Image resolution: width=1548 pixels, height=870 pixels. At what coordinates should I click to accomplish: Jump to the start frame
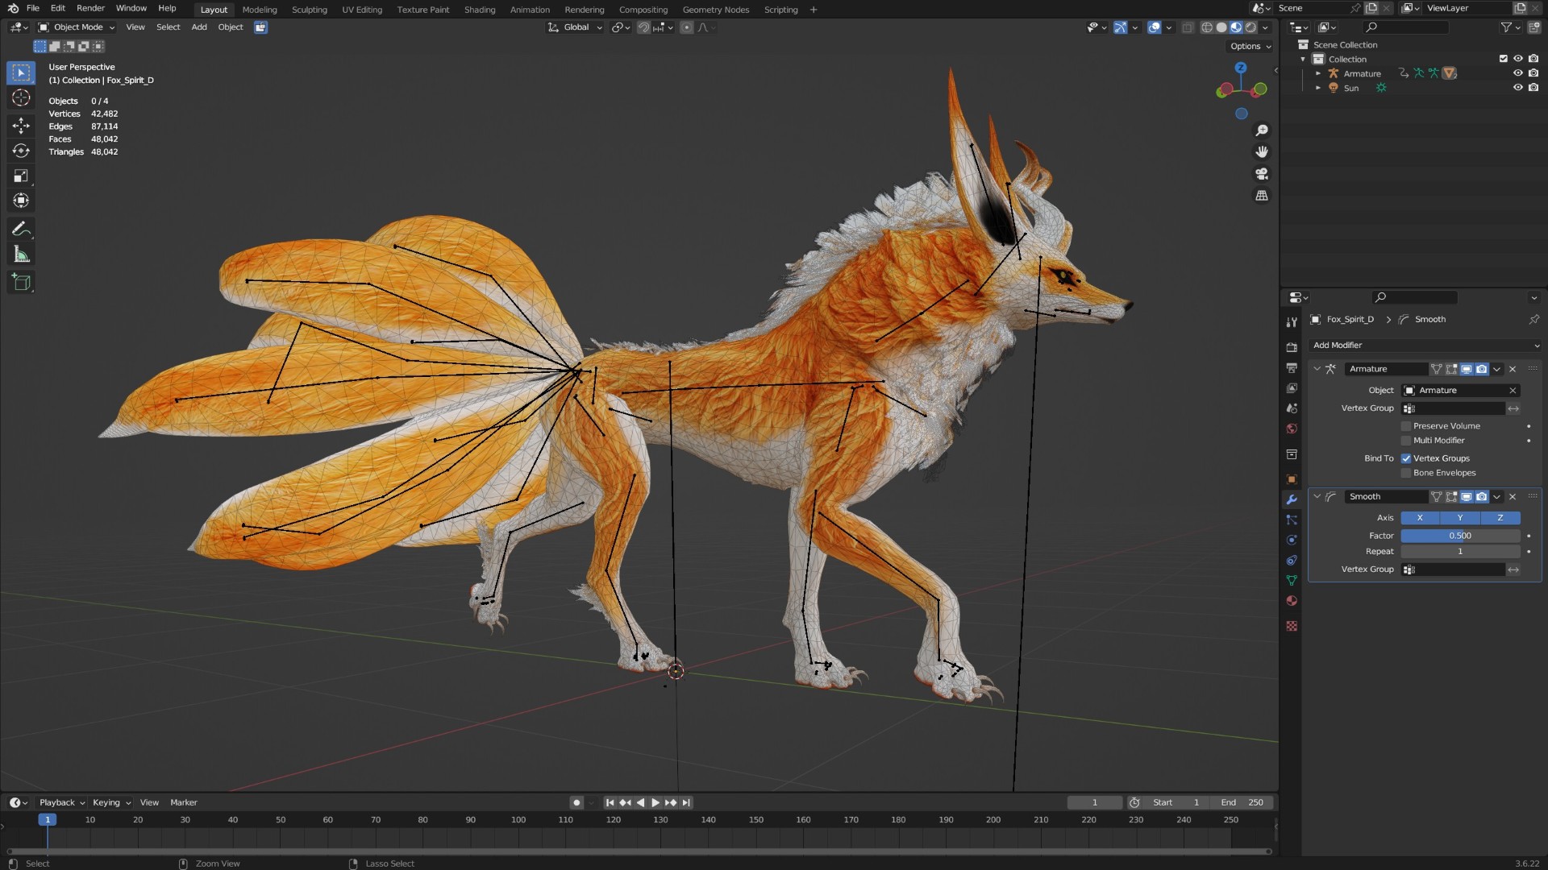pyautogui.click(x=610, y=802)
